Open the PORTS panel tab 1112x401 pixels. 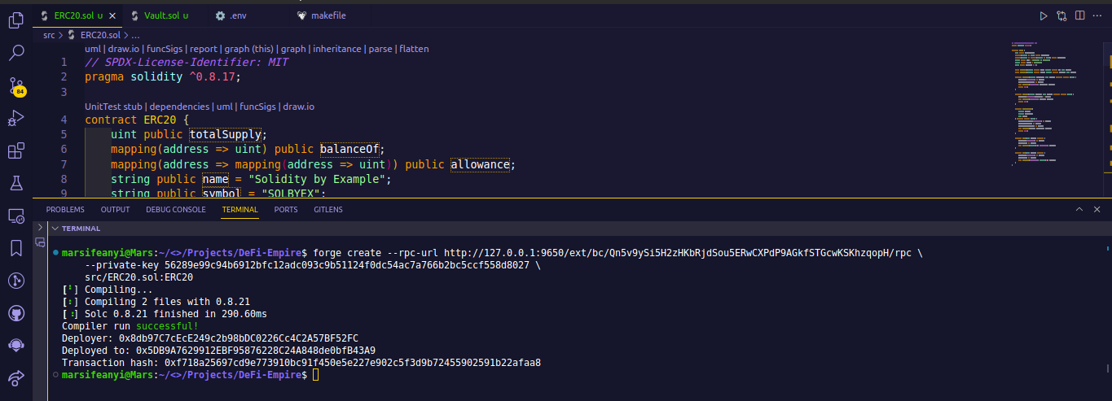[286, 210]
